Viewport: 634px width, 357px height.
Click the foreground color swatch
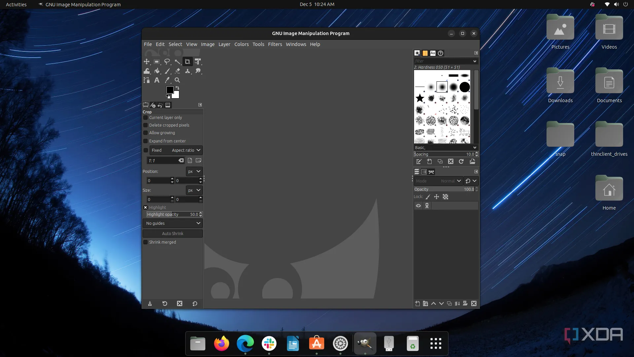tap(170, 90)
